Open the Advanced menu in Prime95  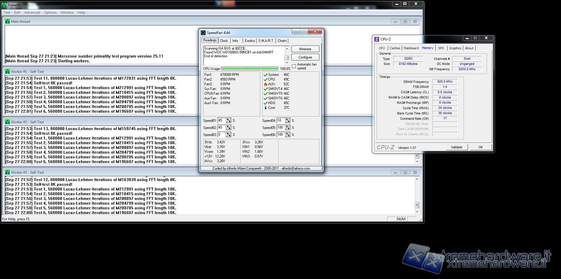tap(32, 13)
